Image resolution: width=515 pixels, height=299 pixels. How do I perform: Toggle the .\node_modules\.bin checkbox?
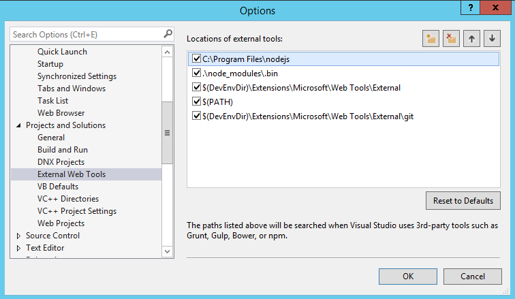tap(197, 73)
